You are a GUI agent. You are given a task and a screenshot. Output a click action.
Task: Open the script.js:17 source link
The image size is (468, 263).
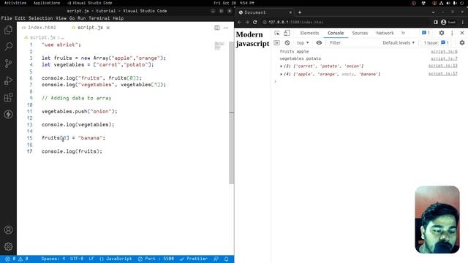(x=442, y=74)
